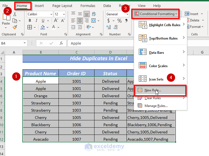The width and height of the screenshot is (209, 156).
Task: Open the Home ribbon tab
Action: tap(22, 6)
